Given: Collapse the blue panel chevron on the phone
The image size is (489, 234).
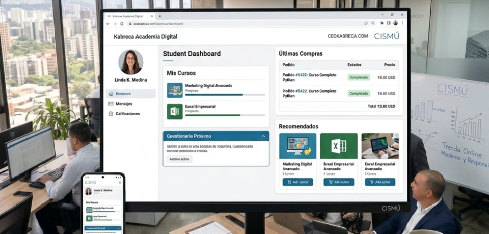Looking at the screenshot, I should click(119, 228).
